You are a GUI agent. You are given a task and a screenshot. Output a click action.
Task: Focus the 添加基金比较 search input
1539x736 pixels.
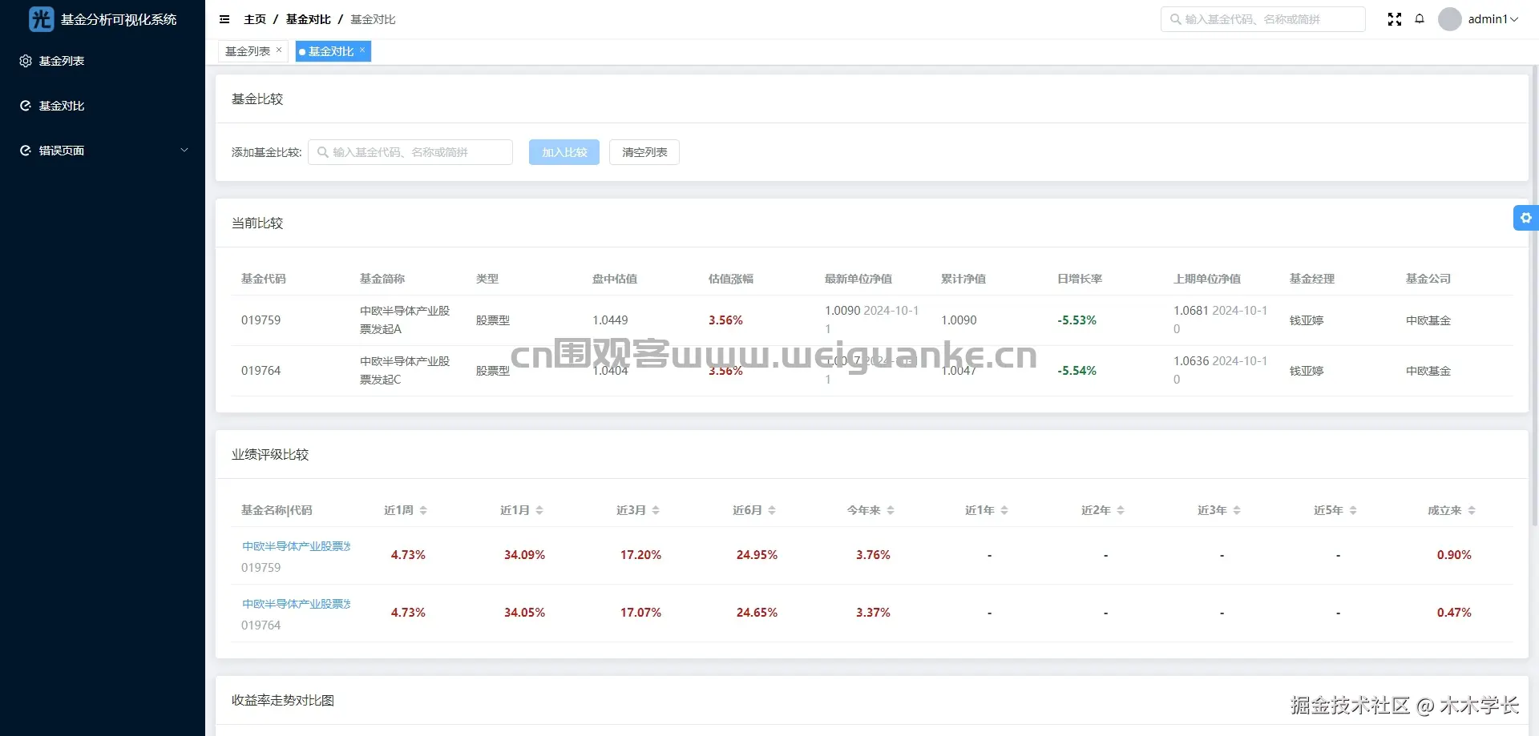click(410, 152)
